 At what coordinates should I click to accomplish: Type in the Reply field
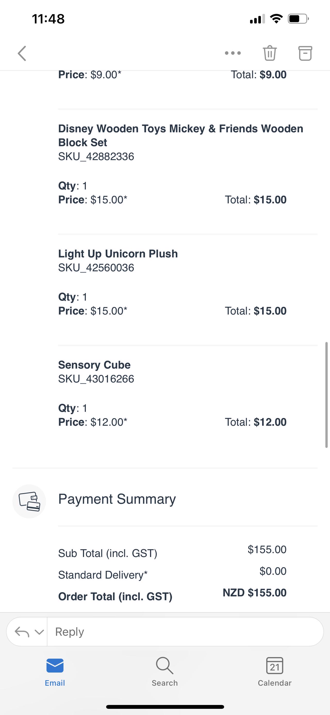(x=183, y=632)
